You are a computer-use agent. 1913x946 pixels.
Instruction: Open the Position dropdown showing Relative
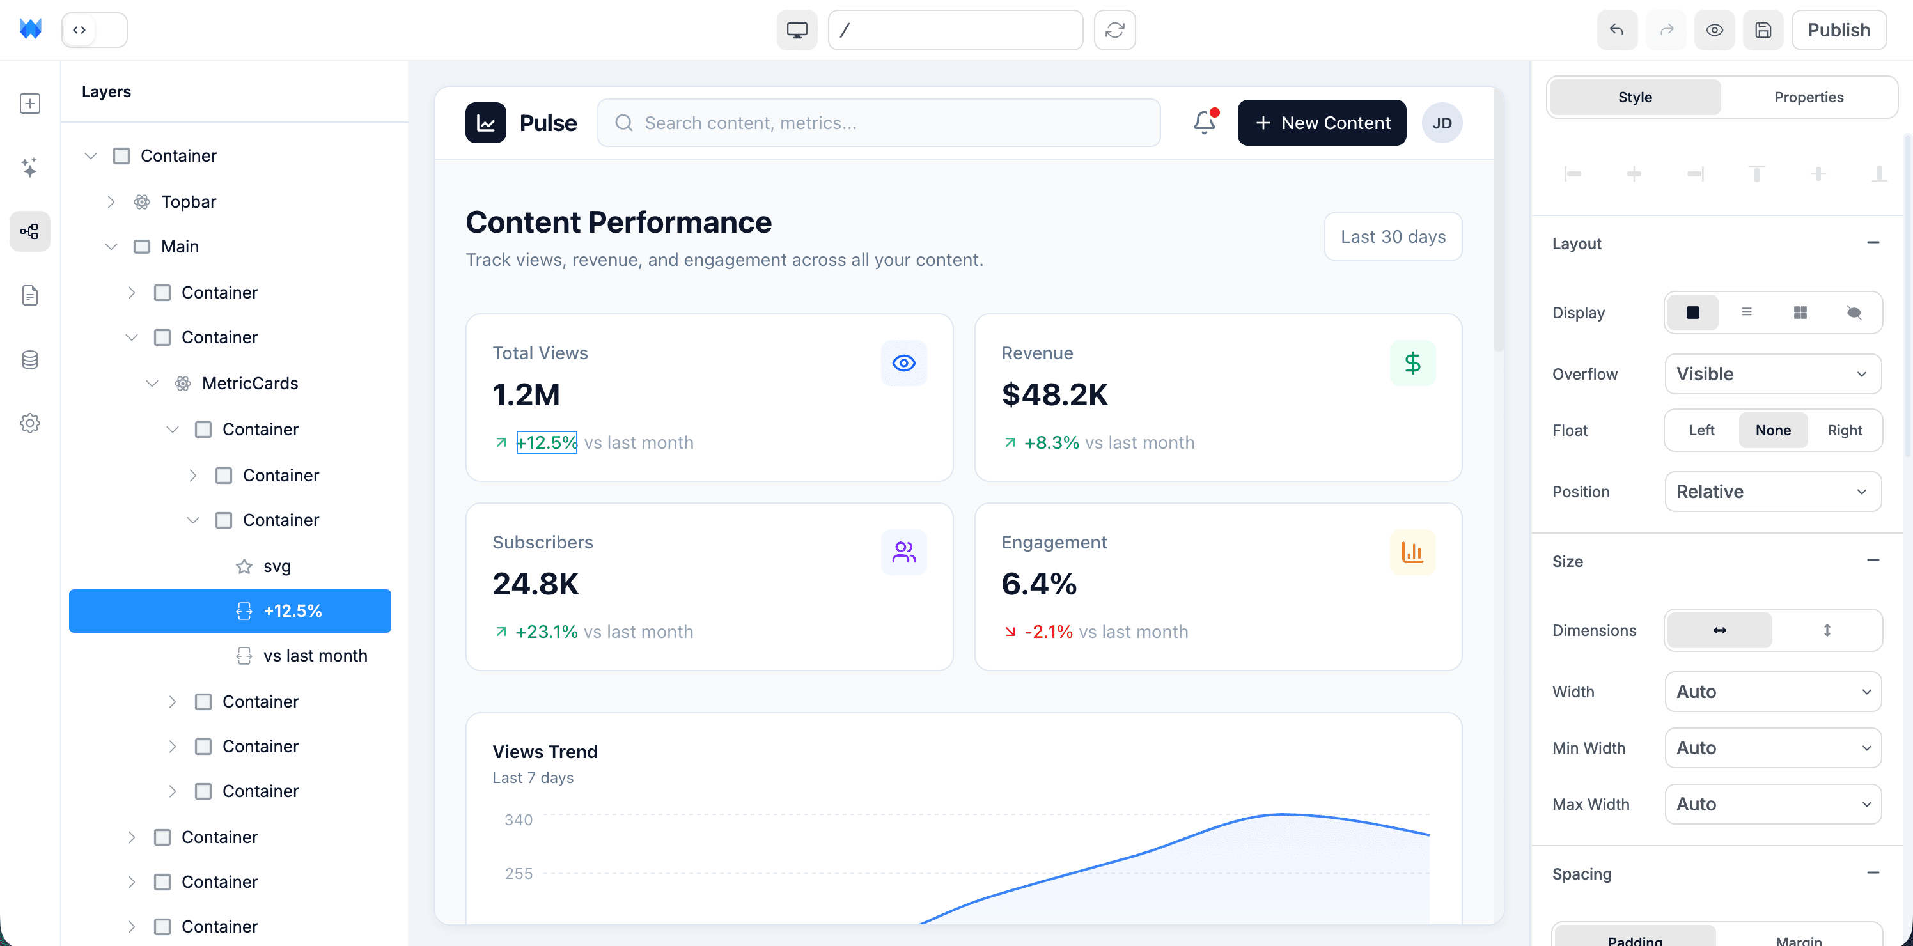click(1772, 491)
